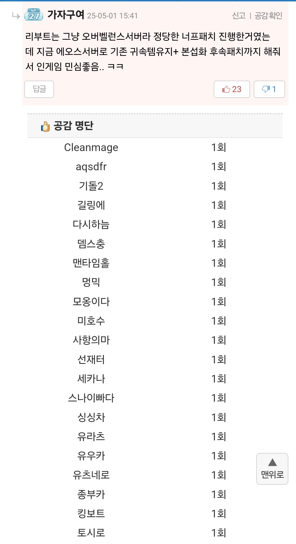Select user 킹보트 in the list
The height and width of the screenshot is (544, 296).
(91, 514)
